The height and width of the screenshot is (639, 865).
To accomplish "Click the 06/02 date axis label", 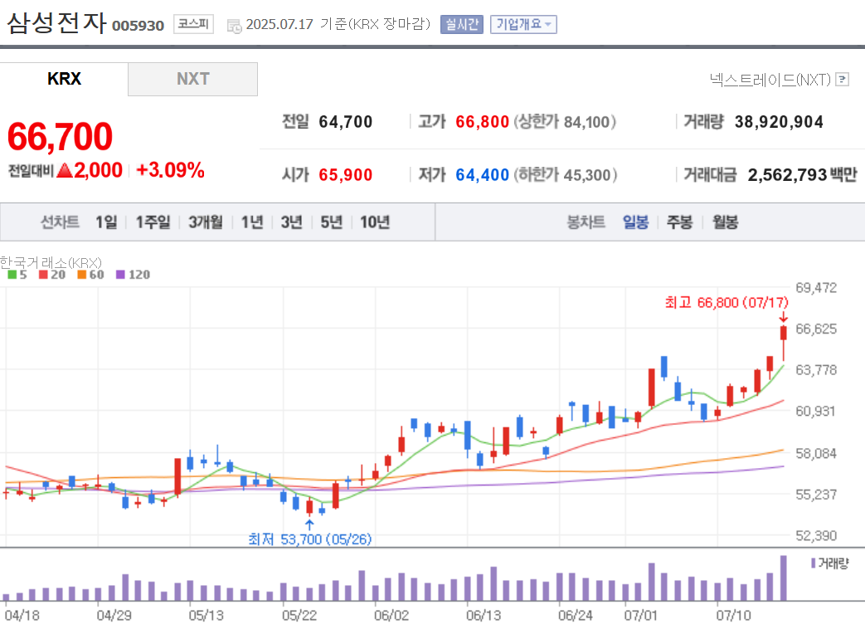I will (x=391, y=615).
